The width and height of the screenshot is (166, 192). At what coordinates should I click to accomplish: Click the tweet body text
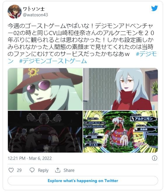click(x=82, y=43)
